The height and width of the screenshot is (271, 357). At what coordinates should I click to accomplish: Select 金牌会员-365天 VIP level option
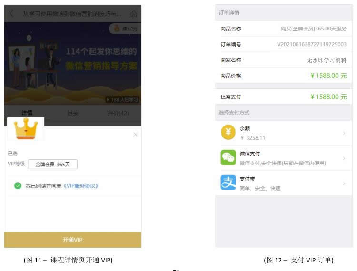[x=52, y=164]
